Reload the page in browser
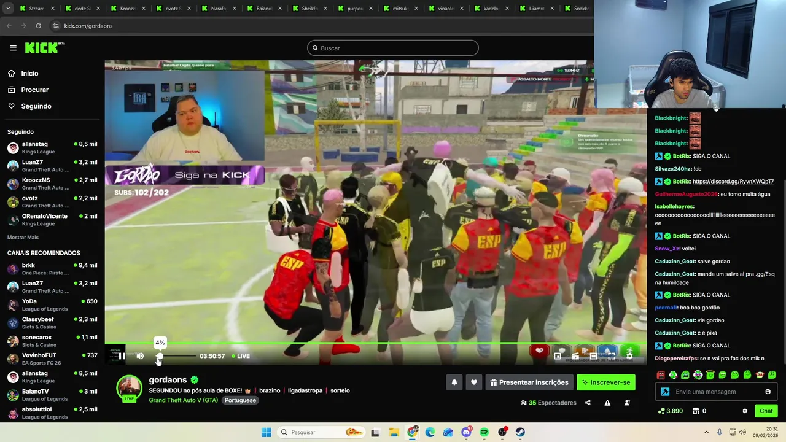 coord(38,26)
